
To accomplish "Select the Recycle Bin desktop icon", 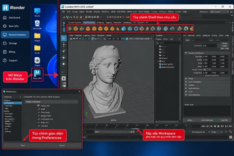I will 37,25.
